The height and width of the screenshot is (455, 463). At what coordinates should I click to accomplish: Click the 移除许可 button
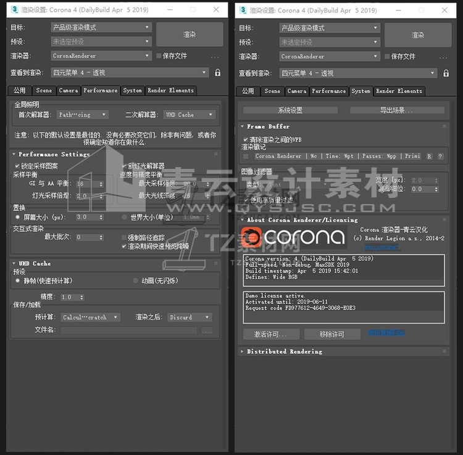click(x=332, y=334)
